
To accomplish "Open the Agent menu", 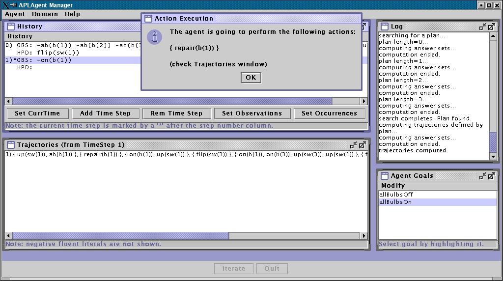I will click(15, 14).
